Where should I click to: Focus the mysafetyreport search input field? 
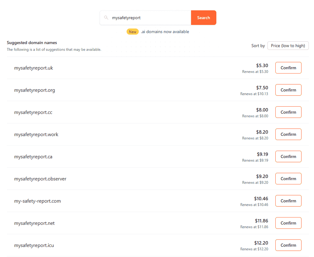(x=149, y=18)
